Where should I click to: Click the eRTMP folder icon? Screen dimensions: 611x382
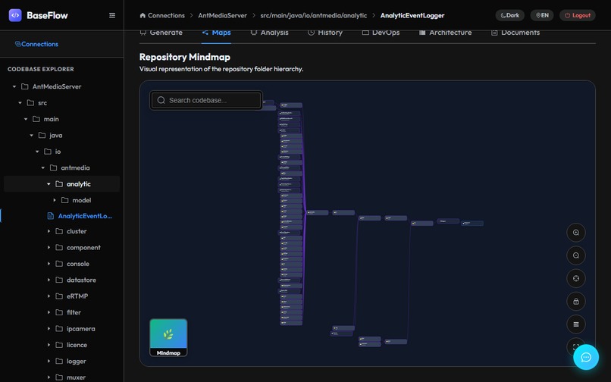point(59,296)
